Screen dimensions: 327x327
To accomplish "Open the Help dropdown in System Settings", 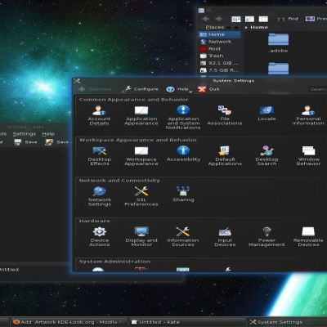I will pos(179,89).
